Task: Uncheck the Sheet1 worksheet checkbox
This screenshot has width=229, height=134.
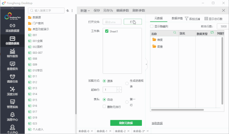Action: click(107, 31)
